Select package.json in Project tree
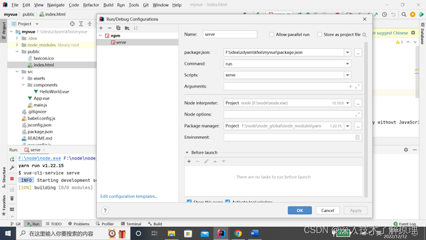426x240 pixels. [40, 132]
